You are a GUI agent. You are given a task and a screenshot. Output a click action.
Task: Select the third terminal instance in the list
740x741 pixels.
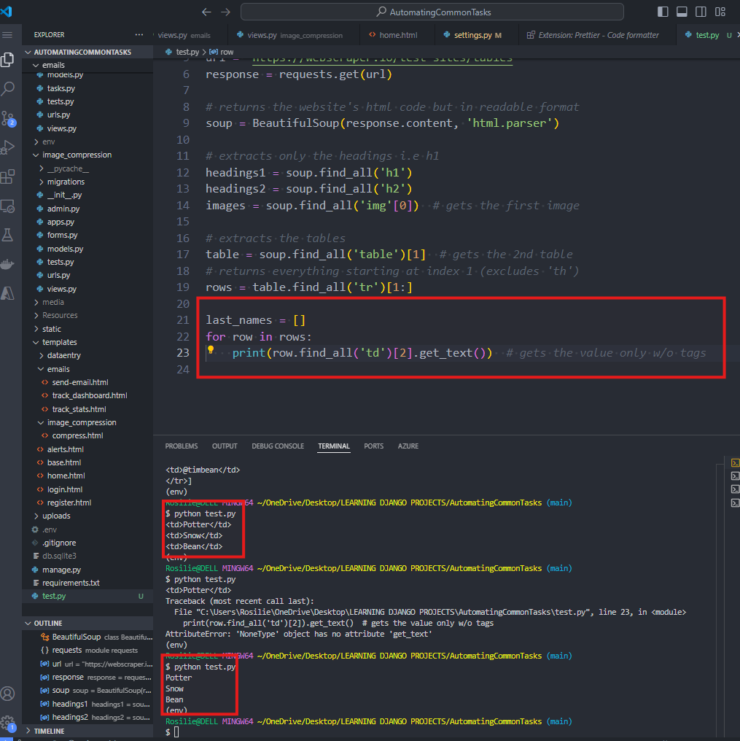[x=735, y=489]
